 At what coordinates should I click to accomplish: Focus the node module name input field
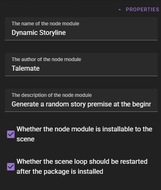point(81,29)
